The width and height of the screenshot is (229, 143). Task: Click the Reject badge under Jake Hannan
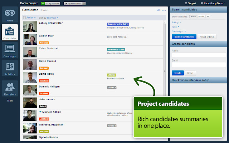pyautogui.click(x=43, y=106)
